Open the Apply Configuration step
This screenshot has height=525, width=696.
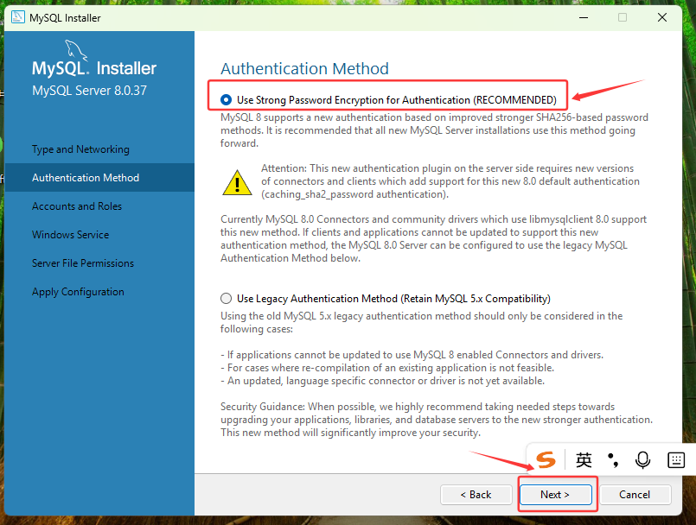(78, 291)
